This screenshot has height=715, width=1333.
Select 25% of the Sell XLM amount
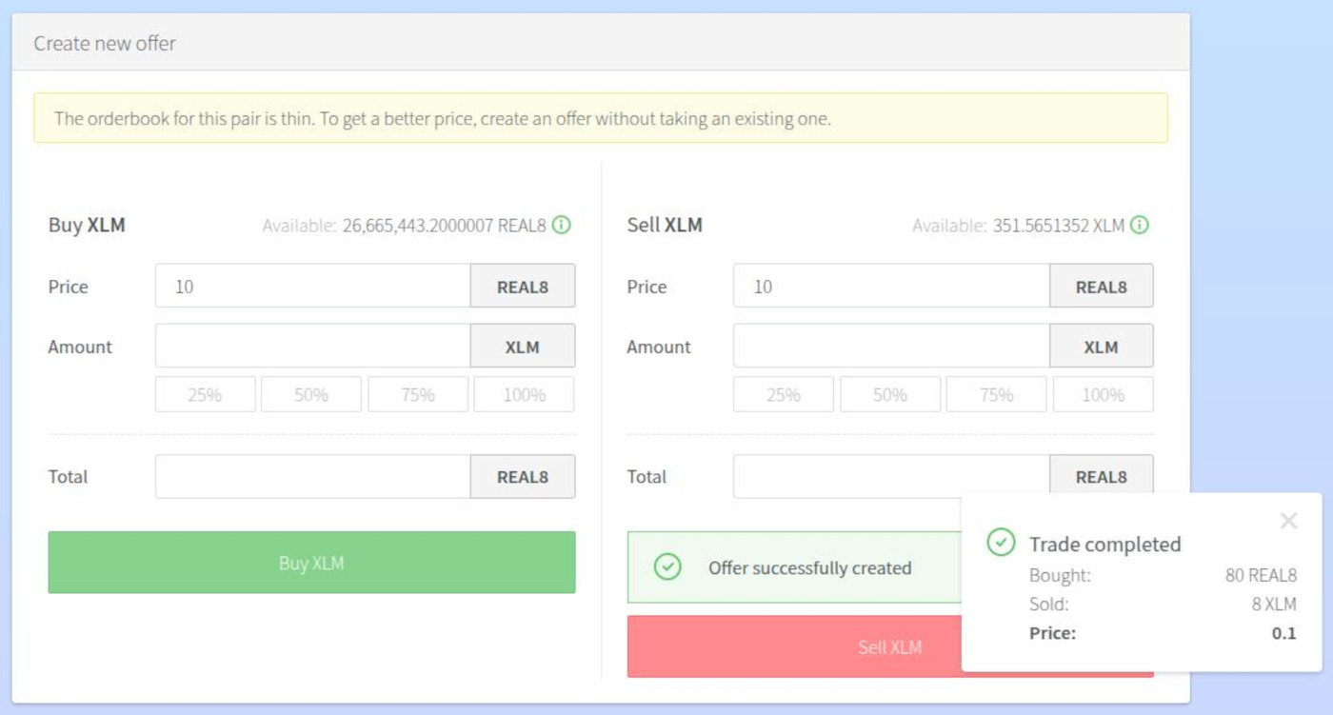(783, 394)
